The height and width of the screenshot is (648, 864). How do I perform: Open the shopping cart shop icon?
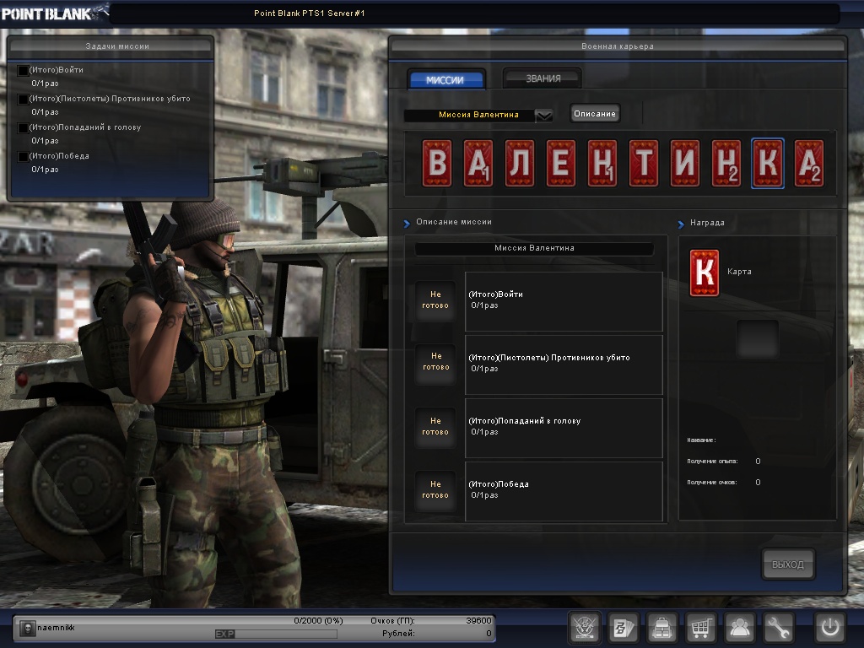point(700,627)
